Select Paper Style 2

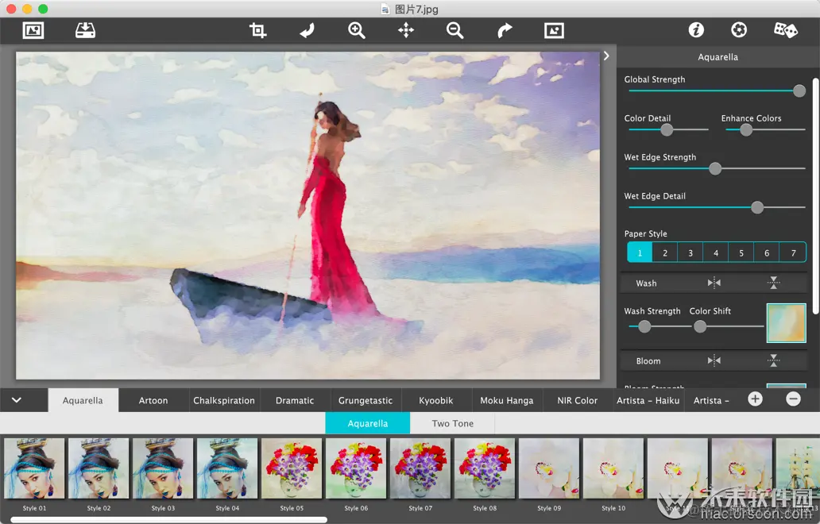[665, 252]
